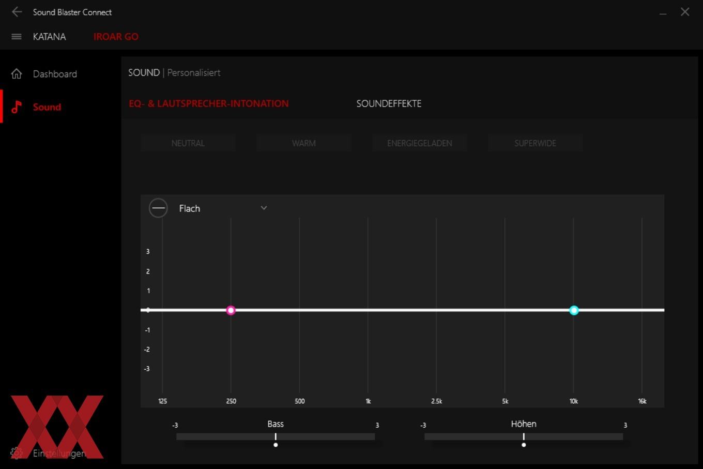The image size is (703, 469).
Task: Click the Bass label
Action: 276,424
